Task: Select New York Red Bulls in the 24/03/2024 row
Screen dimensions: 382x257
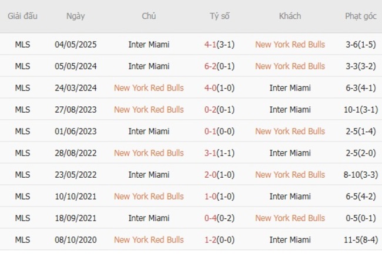Action: [x=149, y=88]
